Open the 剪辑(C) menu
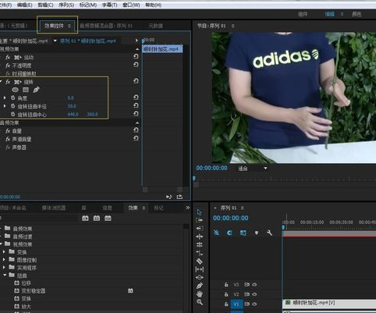 coord(45,5)
